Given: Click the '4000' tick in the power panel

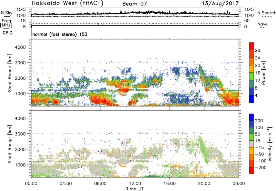Looking at the screenshot, I should pyautogui.click(x=20, y=47).
